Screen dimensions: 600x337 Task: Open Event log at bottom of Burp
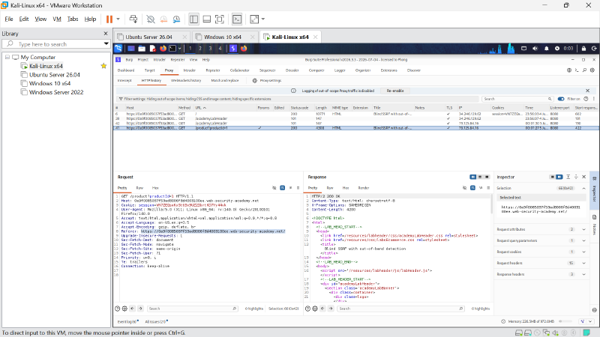[x=127, y=322]
